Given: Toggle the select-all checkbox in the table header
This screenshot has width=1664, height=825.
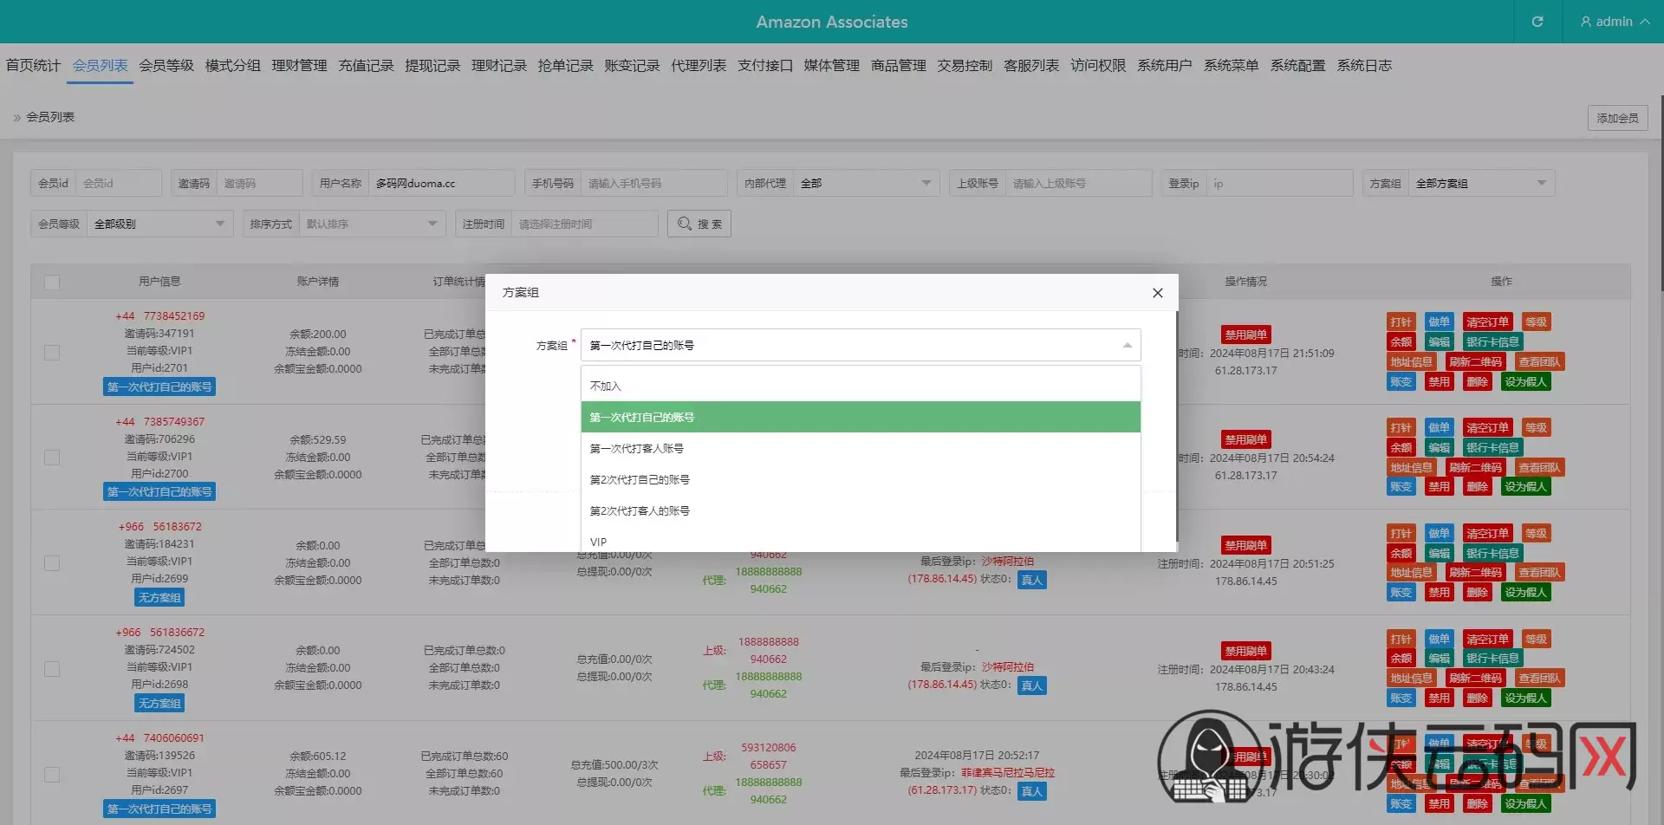Looking at the screenshot, I should coord(52,283).
